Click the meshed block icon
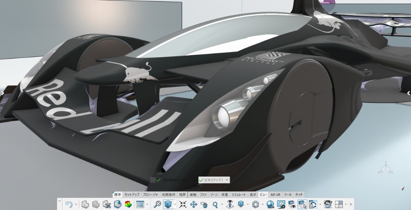 click(95, 204)
